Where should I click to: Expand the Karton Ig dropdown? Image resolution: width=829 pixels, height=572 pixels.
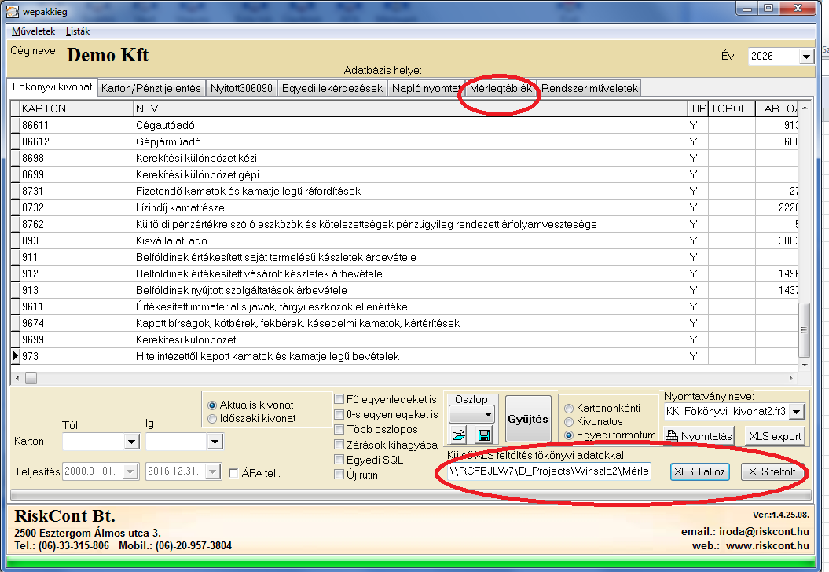[215, 442]
